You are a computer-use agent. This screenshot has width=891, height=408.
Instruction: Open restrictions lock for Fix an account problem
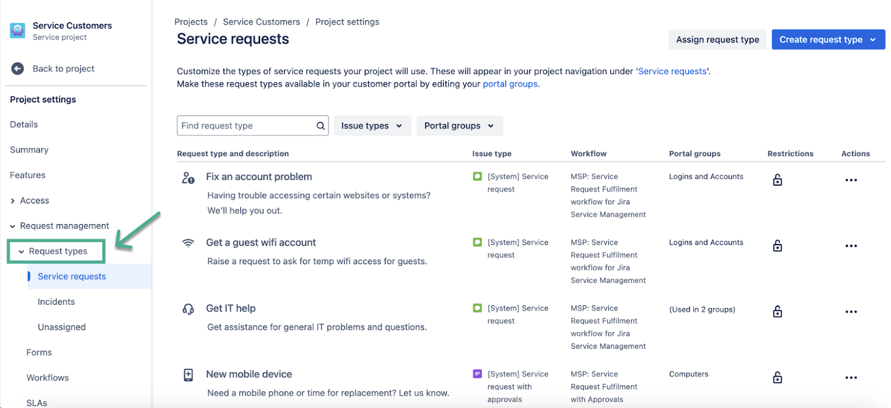click(777, 180)
